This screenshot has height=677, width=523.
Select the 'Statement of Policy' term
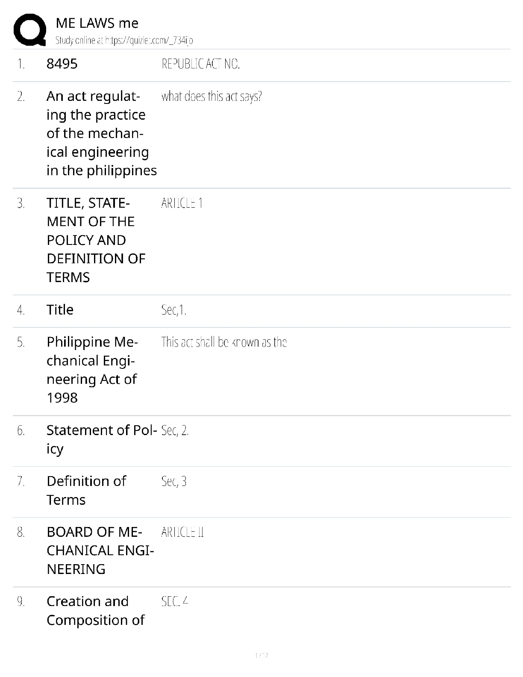tap(101, 439)
